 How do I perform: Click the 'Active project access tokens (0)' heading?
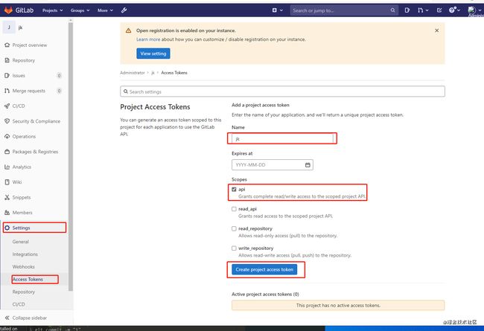(x=265, y=295)
